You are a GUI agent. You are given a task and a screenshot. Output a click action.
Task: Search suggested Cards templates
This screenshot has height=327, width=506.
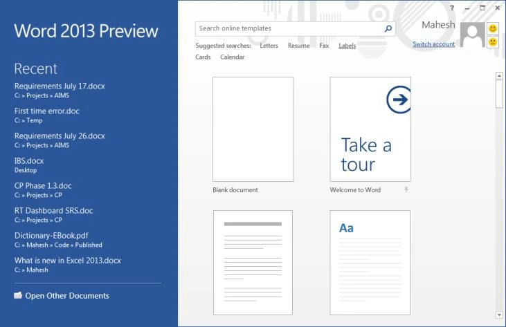point(203,57)
